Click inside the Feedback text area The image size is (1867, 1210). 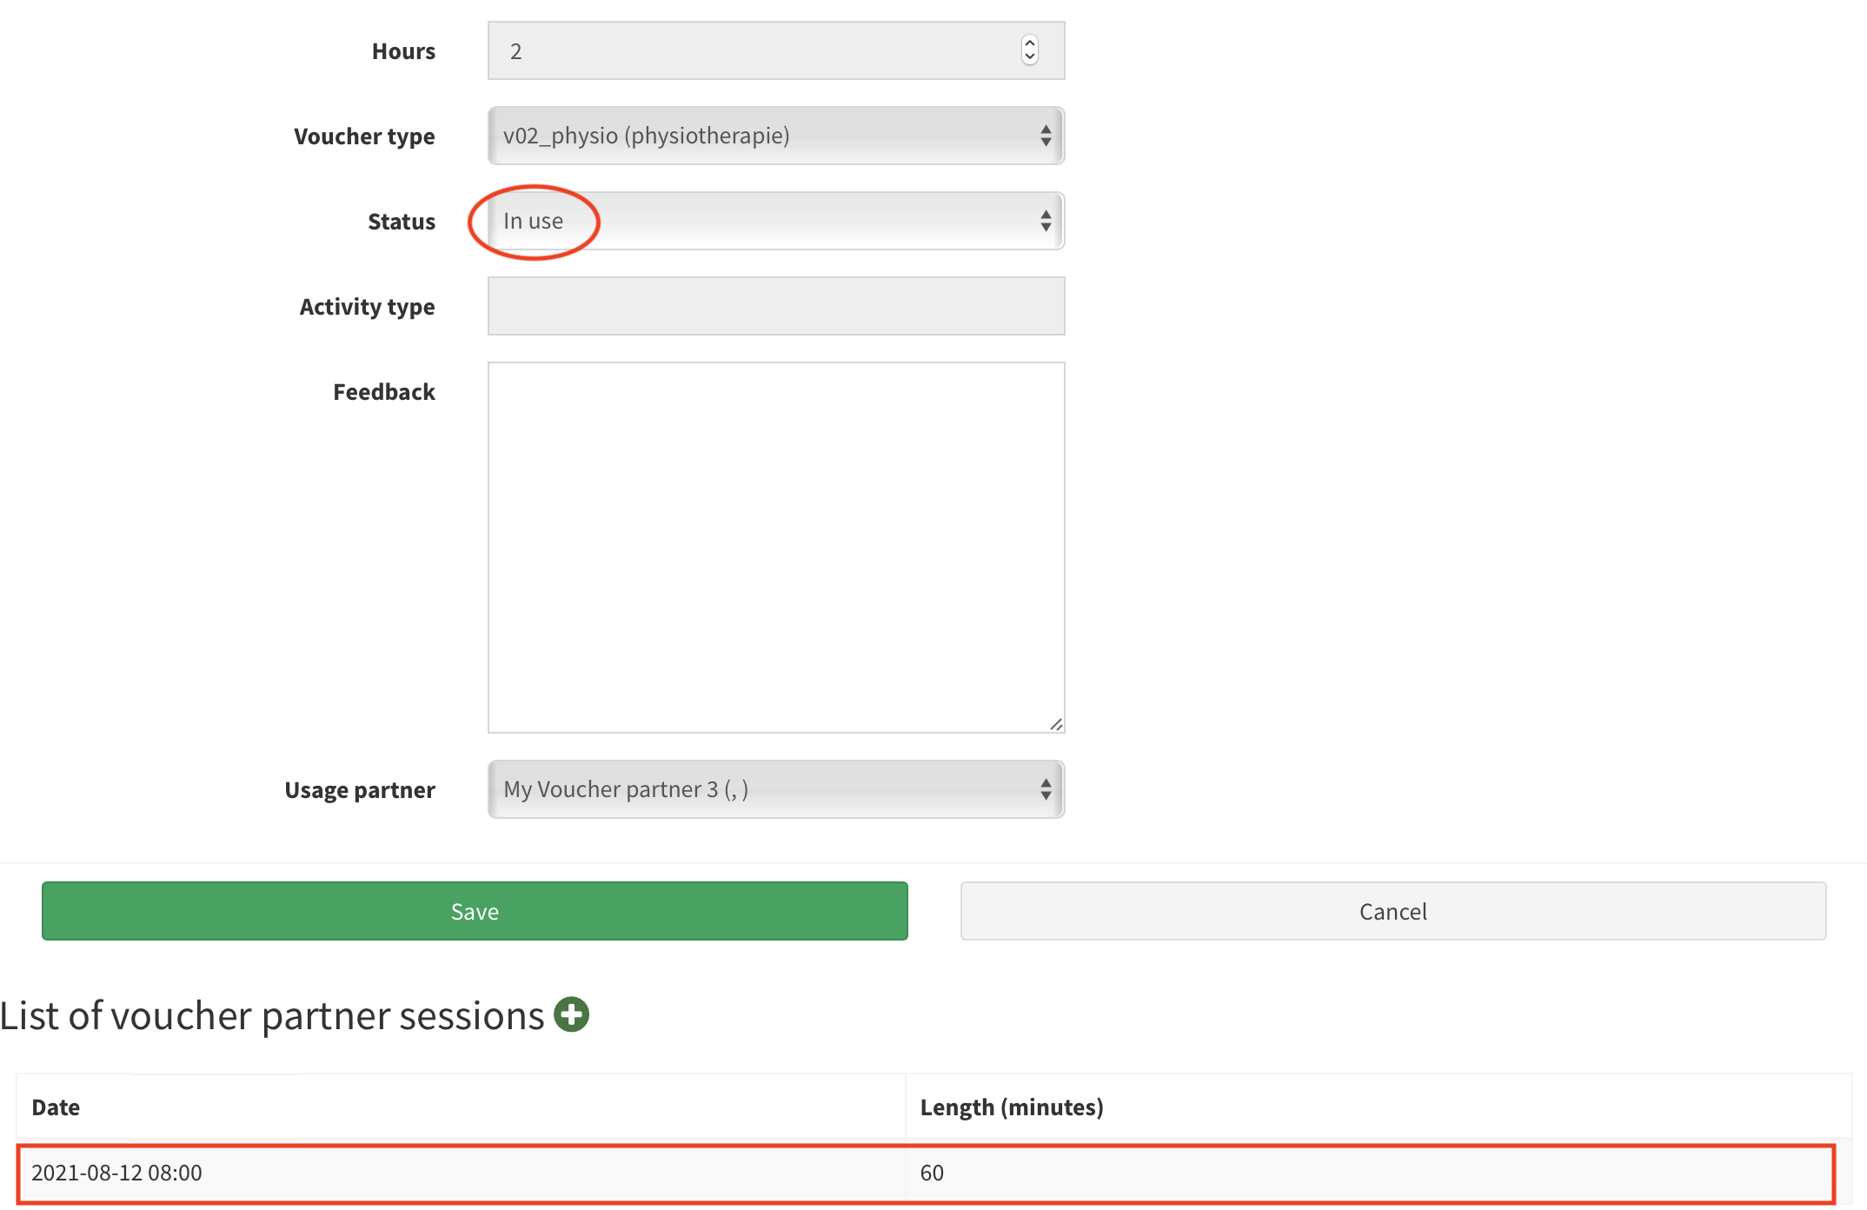click(x=775, y=548)
